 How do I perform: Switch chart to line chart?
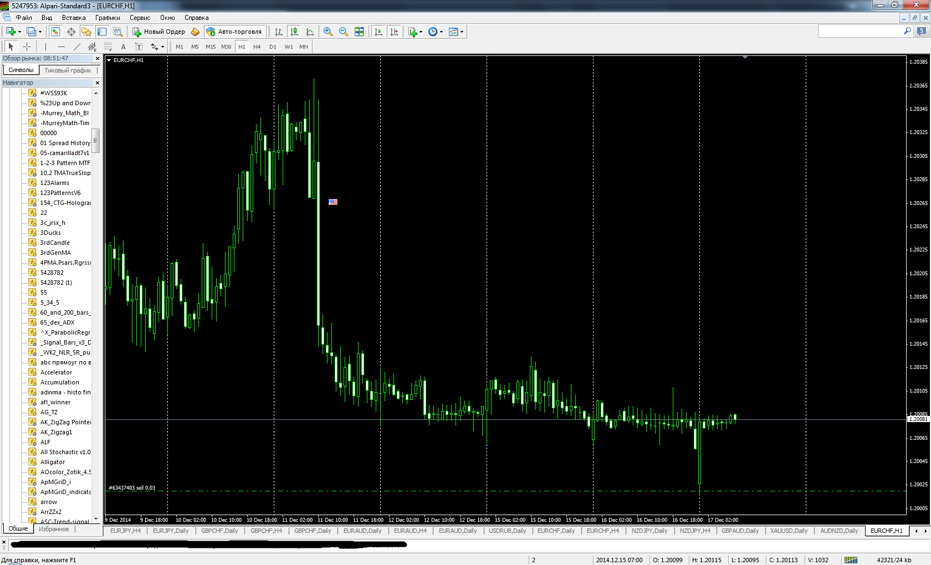tap(310, 32)
